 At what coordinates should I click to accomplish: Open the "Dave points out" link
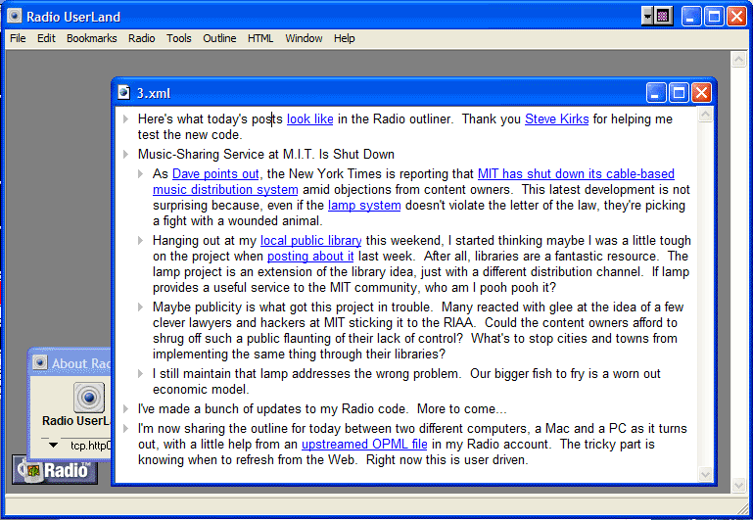(x=215, y=173)
